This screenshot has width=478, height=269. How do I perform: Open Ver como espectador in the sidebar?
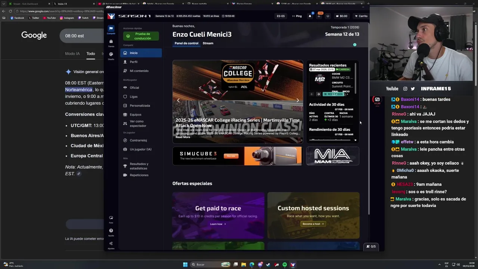coord(141,124)
